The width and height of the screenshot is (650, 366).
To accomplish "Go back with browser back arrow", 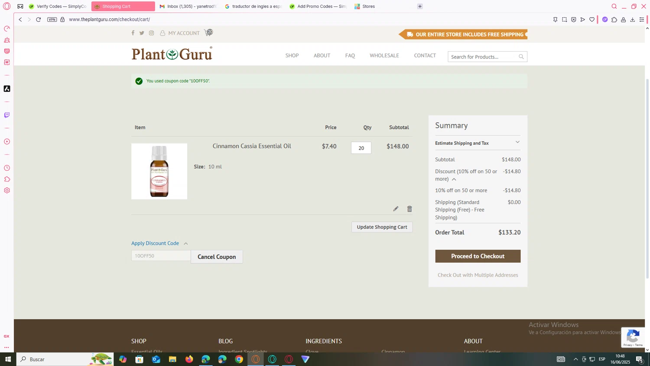I will tap(20, 20).
